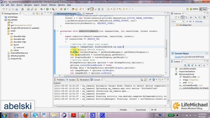
Task: Click the Open Type icon
Action: pyautogui.click(x=73, y=9)
